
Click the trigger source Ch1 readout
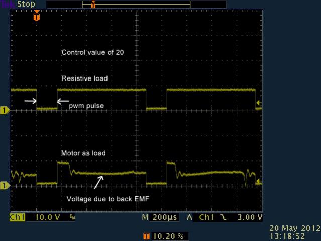tap(206, 217)
